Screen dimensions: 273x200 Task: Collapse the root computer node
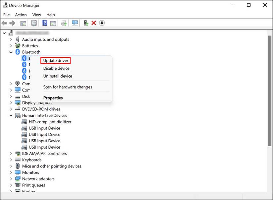point(4,33)
